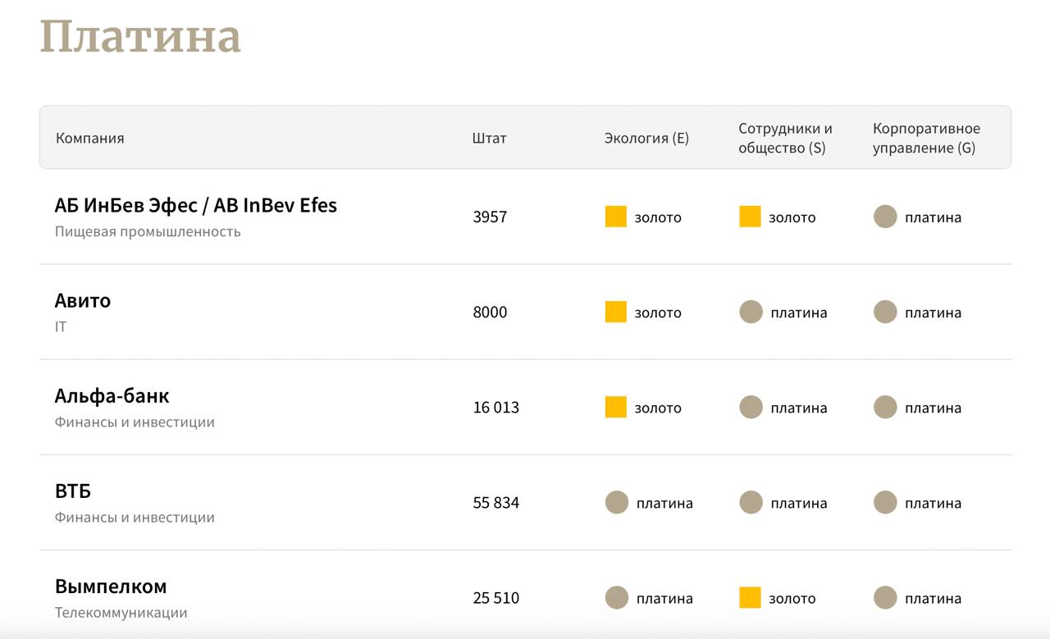This screenshot has height=639, width=1050.
Task: Click Альфа-банк's platinum Corporate Governance circle
Action: click(x=885, y=407)
